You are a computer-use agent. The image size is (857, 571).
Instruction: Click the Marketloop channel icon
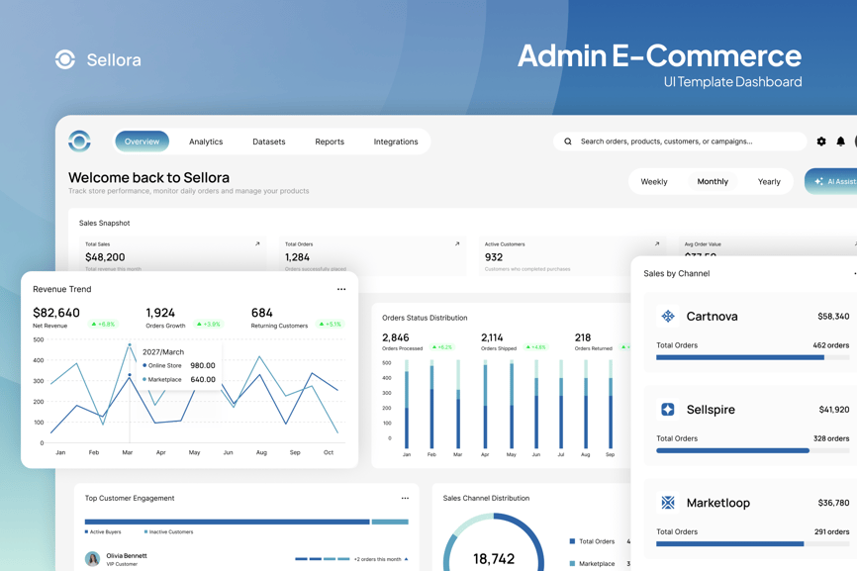668,503
